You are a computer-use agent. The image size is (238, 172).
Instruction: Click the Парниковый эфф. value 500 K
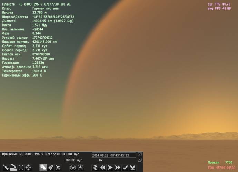coord(37,75)
